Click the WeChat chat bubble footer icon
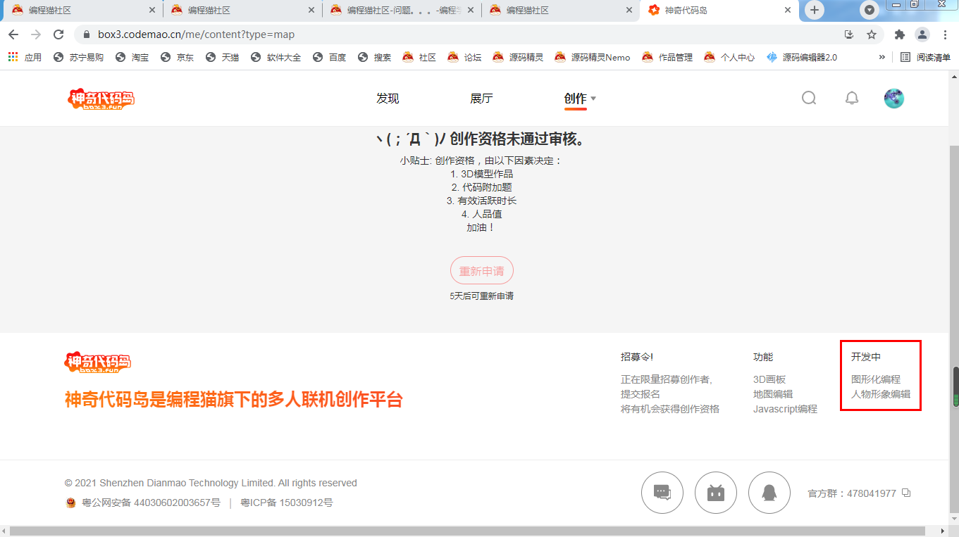 click(x=662, y=493)
